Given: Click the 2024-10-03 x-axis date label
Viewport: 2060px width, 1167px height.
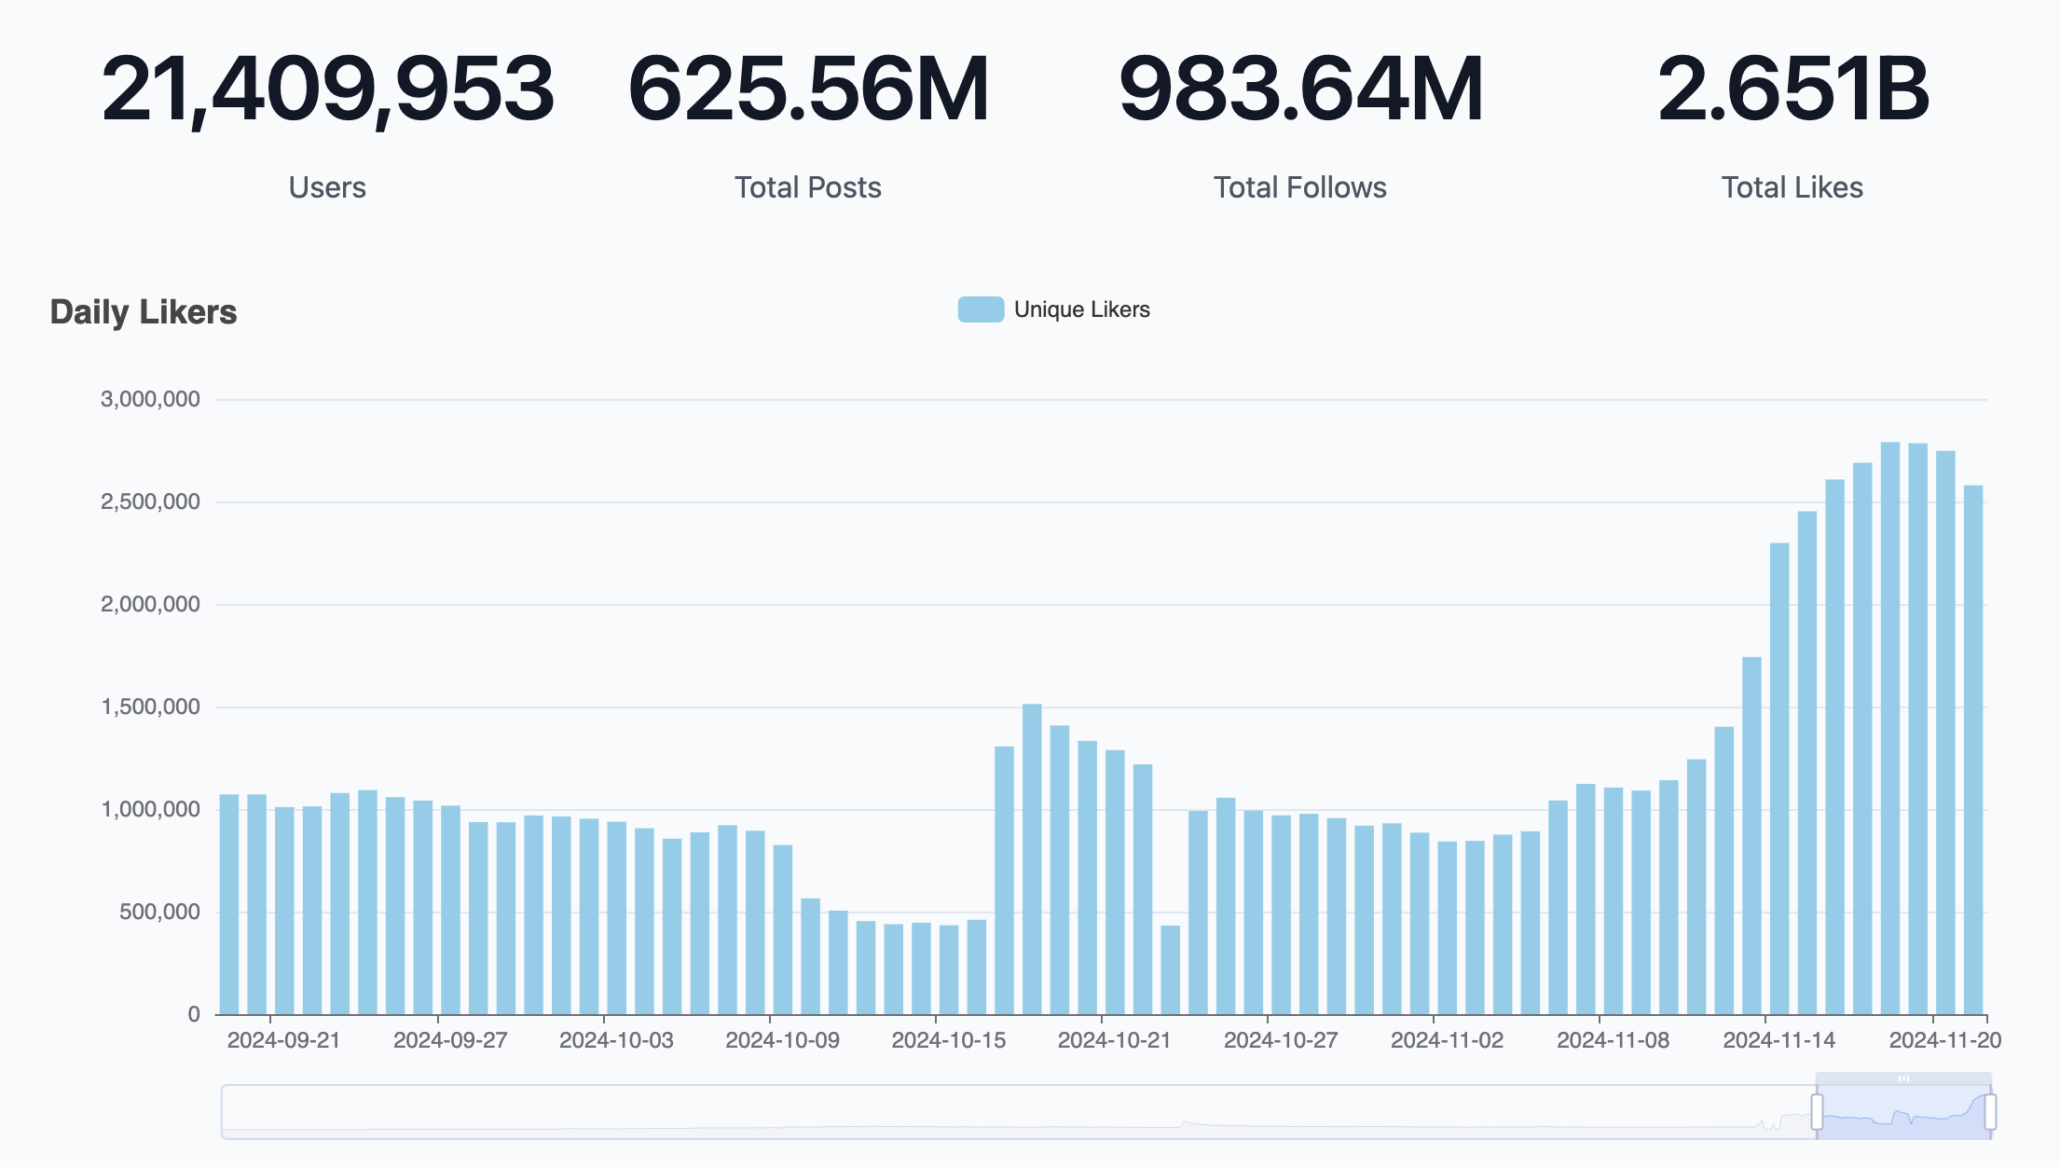Looking at the screenshot, I should (616, 1040).
